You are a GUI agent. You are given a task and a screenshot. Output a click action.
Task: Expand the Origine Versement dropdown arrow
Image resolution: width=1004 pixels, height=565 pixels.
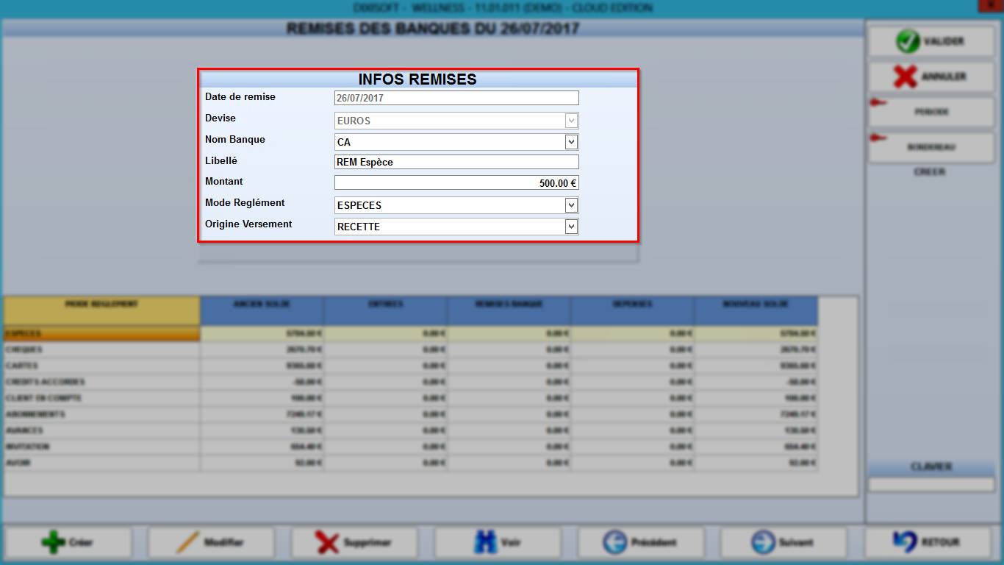(x=571, y=227)
